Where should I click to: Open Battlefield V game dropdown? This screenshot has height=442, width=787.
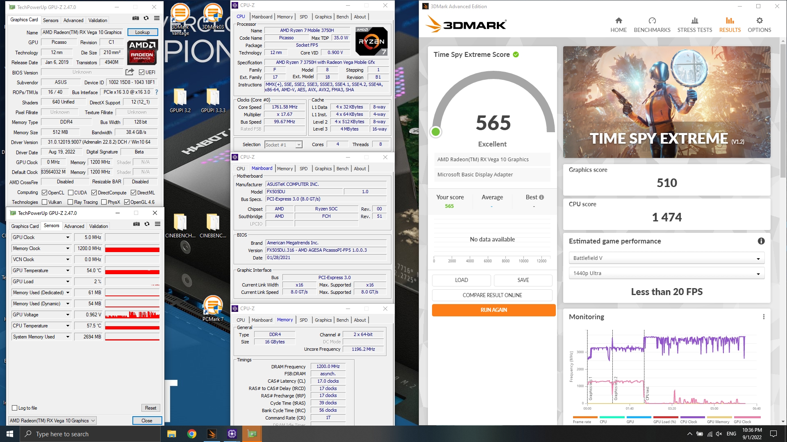pos(666,258)
